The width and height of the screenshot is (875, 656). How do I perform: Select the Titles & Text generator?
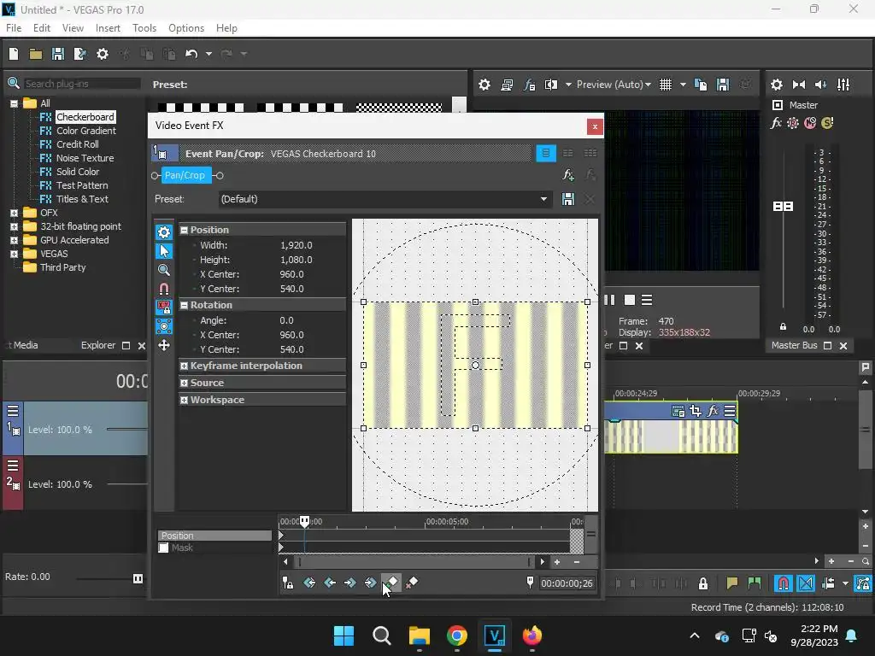click(82, 199)
